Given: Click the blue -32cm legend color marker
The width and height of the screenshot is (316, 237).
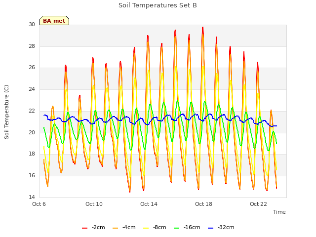Looking at the screenshot, I should click(x=211, y=228).
